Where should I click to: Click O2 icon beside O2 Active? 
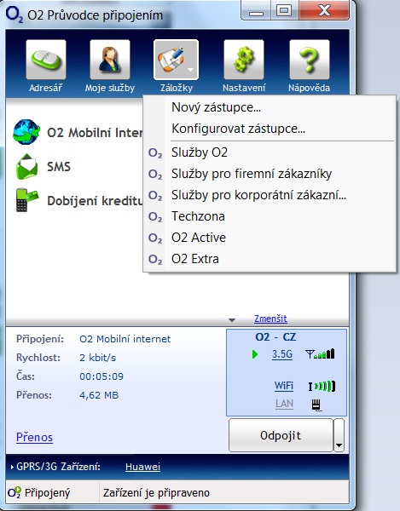pos(155,238)
